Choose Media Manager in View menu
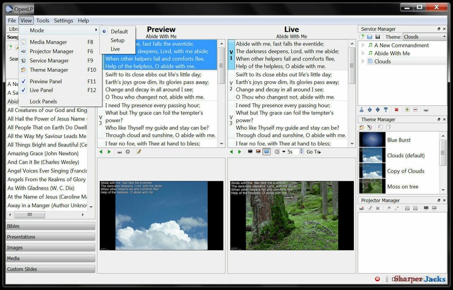 61,42
